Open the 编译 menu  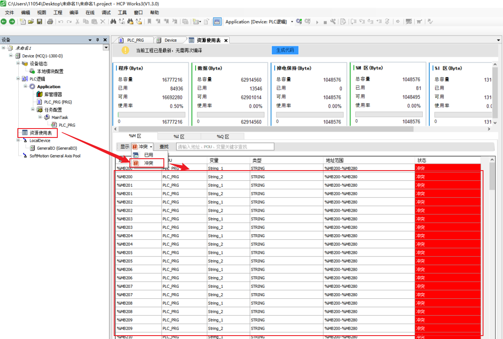coord(74,13)
